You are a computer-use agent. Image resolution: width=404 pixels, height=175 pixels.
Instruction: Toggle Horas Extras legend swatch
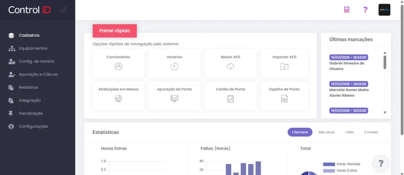[329, 171]
